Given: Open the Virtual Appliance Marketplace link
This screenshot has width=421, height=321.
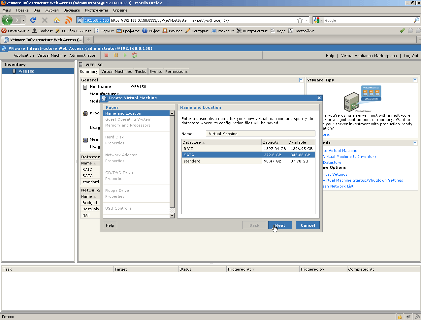Looking at the screenshot, I should (x=369, y=56).
